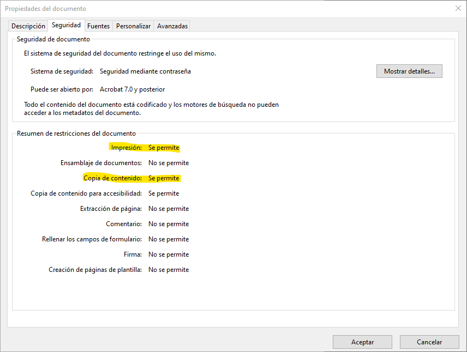
Task: Click the dialog title bar text
Action: pyautogui.click(x=45, y=9)
